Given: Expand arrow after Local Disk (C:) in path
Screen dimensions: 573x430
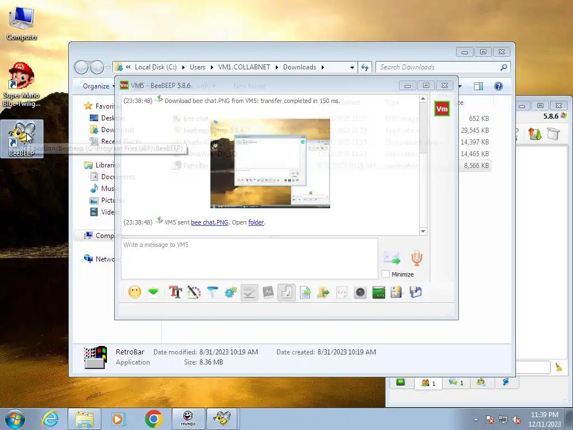Looking at the screenshot, I should pos(183,67).
